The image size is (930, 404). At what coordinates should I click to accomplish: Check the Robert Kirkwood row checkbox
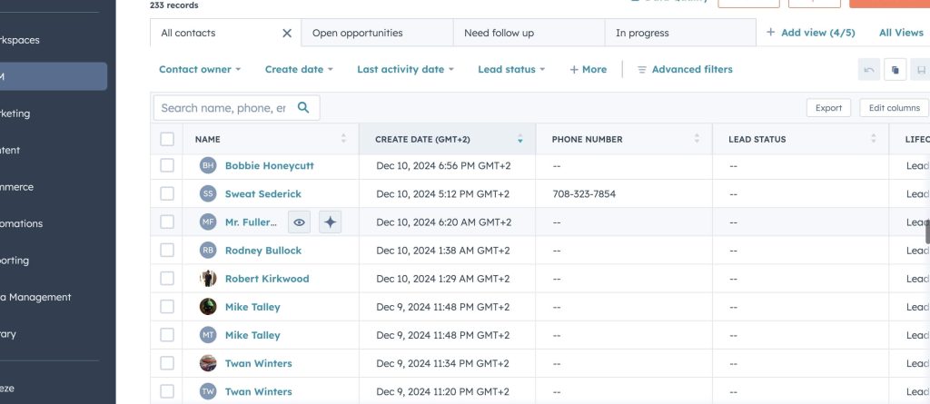167,278
